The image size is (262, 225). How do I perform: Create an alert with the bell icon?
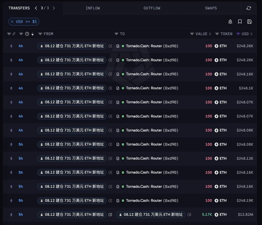(x=230, y=22)
